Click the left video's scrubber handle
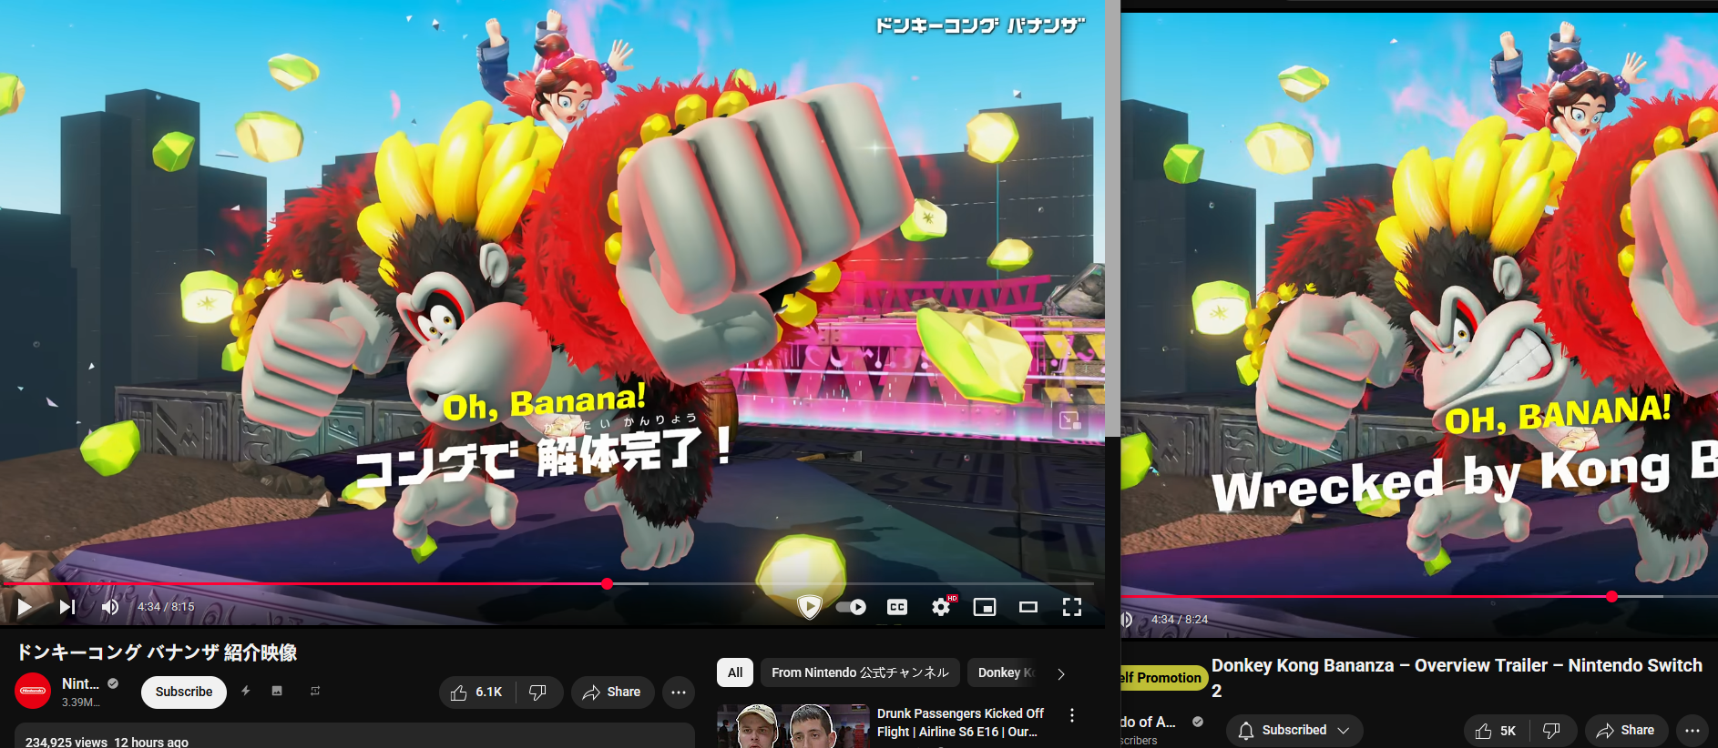This screenshot has height=748, width=1718. [607, 583]
